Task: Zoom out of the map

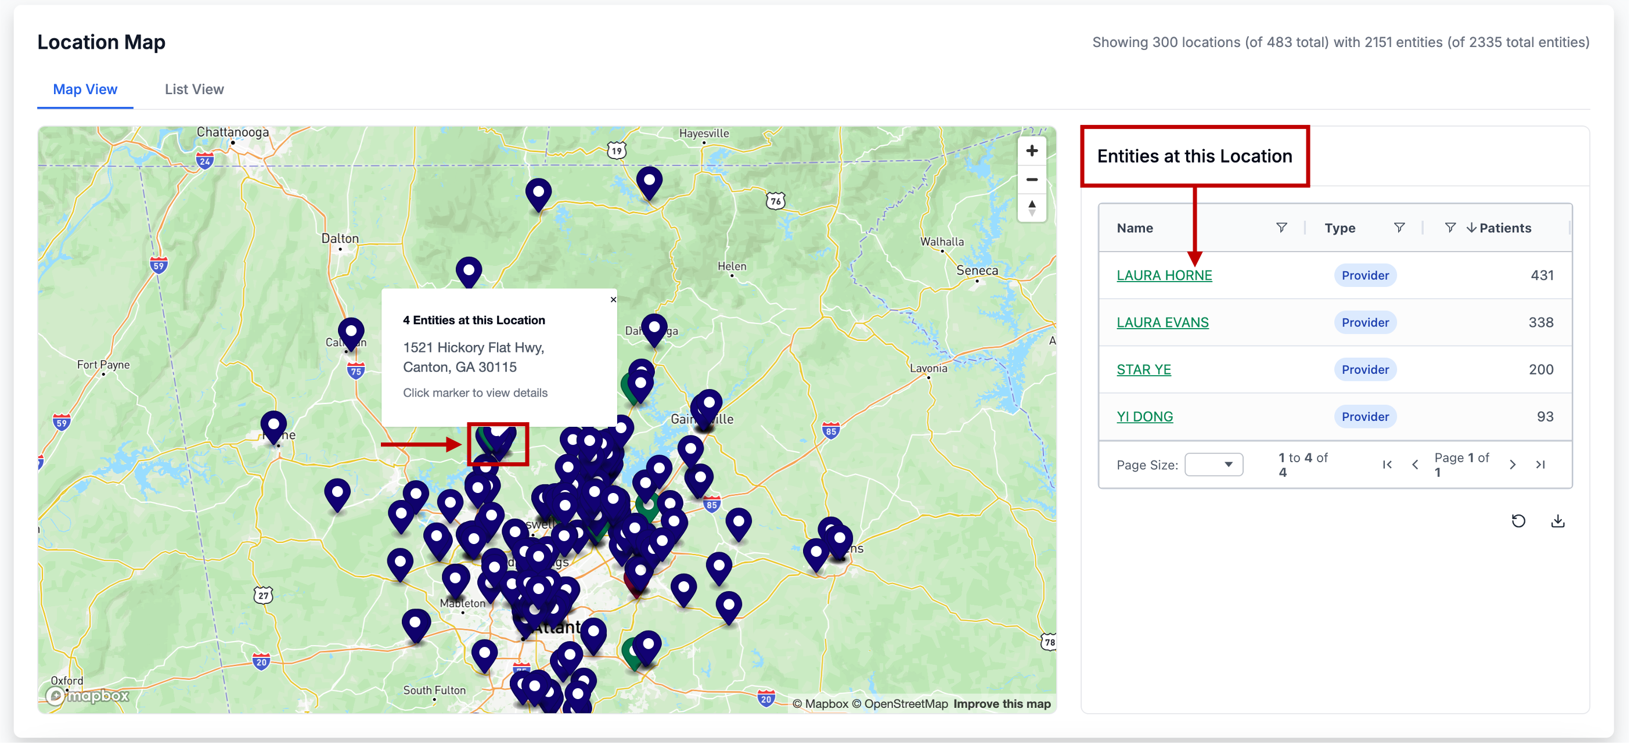Action: point(1031,180)
